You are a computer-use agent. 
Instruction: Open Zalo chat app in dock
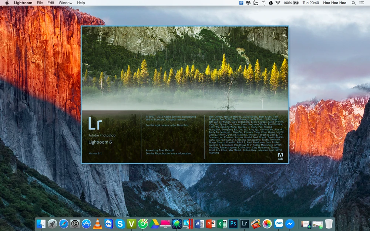pyautogui.click(x=279, y=224)
